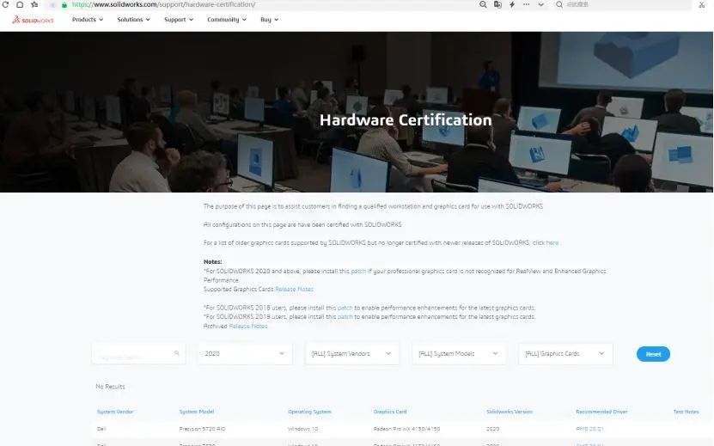Click the Precision 5720 AIO model cell
Viewport: 714px width, 446px height.
pos(202,429)
